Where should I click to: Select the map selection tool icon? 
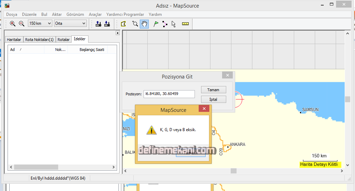click(x=123, y=24)
